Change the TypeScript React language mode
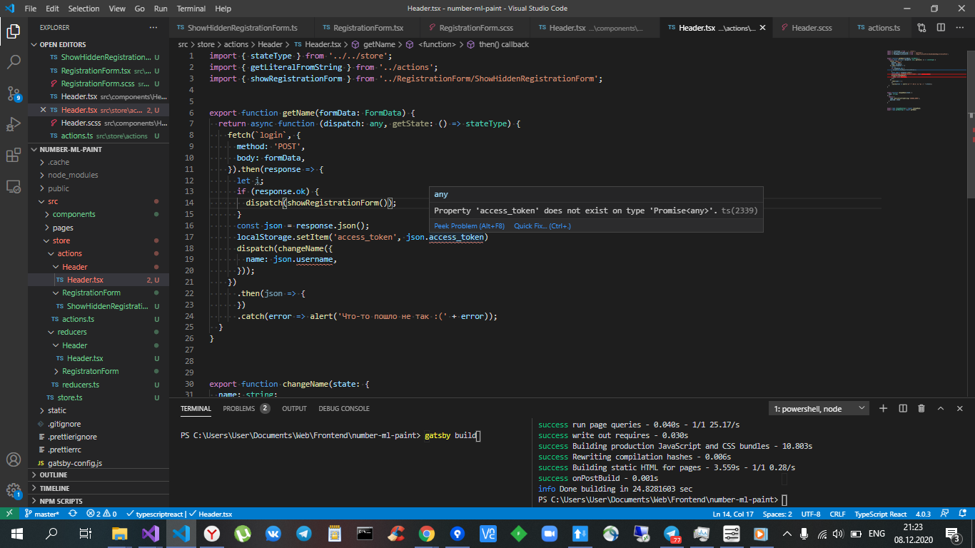This screenshot has height=548, width=975. coord(881,514)
